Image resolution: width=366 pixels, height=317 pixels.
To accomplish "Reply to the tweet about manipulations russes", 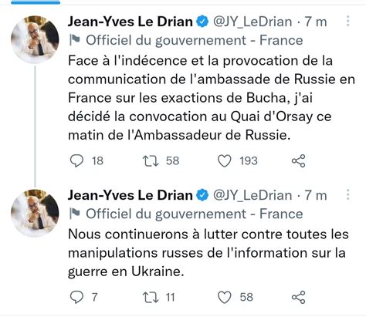I will click(x=76, y=297).
